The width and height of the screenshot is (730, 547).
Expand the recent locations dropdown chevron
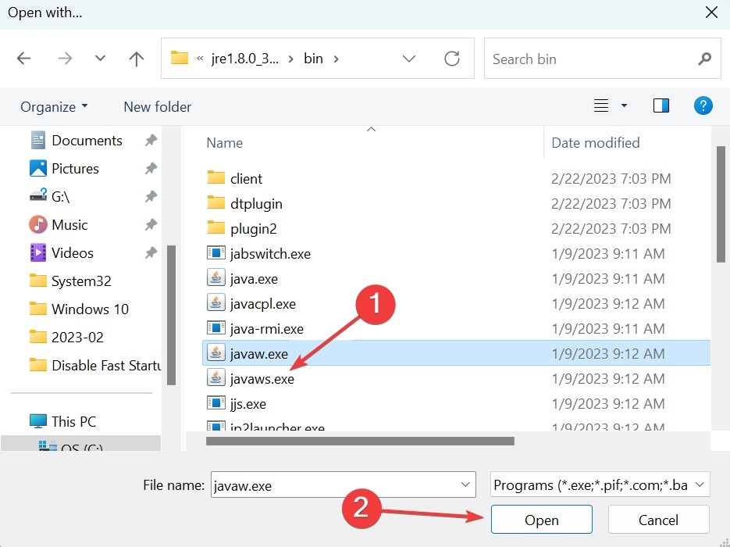coord(100,59)
